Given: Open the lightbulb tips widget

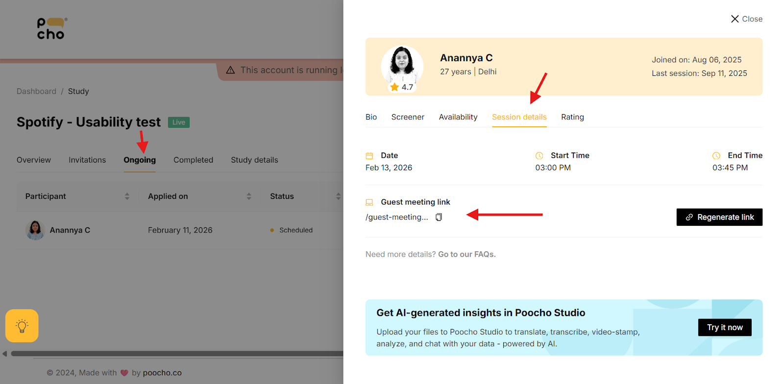Looking at the screenshot, I should pyautogui.click(x=22, y=326).
